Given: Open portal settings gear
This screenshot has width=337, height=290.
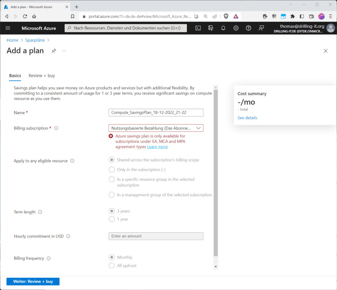Looking at the screenshot, I should point(236,28).
